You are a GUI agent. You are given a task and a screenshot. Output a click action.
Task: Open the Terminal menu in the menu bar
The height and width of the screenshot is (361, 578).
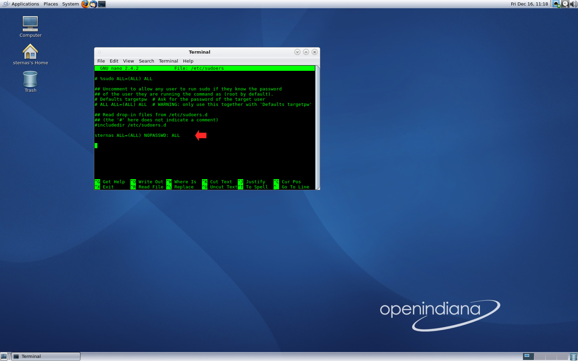click(168, 61)
